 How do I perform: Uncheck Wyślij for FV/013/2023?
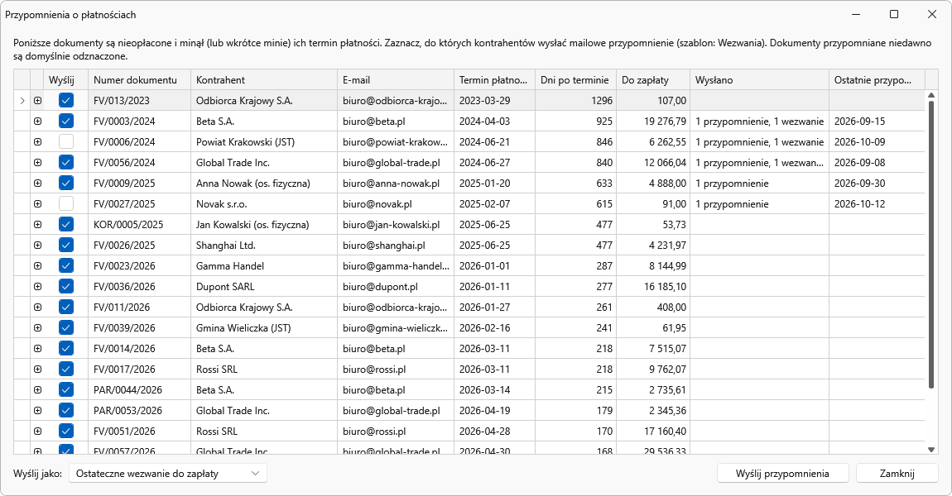click(66, 101)
